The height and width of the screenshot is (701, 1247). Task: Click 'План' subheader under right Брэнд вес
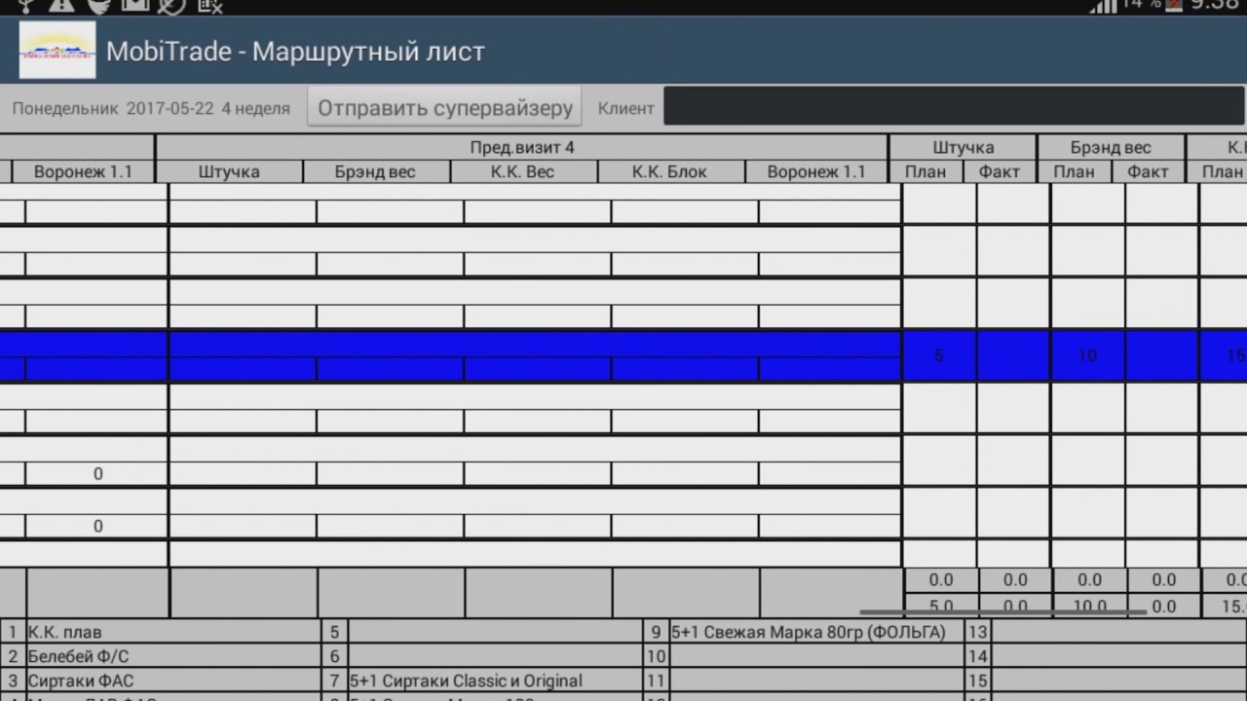pyautogui.click(x=1074, y=171)
